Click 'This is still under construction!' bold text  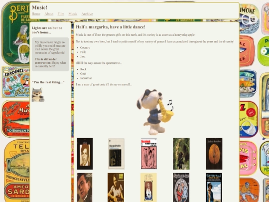[x=46, y=61]
